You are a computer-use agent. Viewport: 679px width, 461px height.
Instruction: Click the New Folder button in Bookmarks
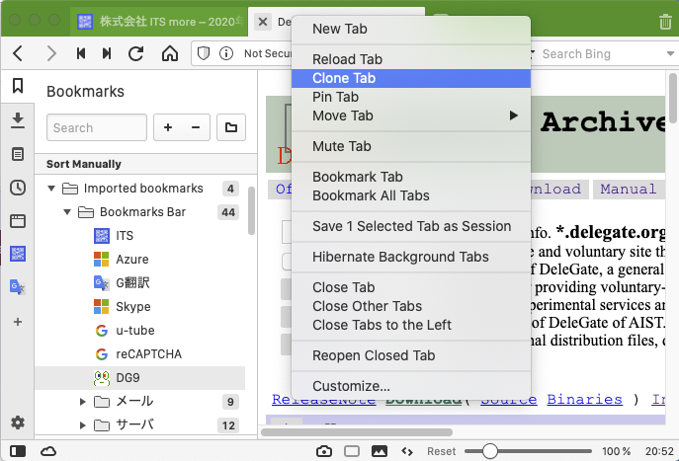pos(230,127)
